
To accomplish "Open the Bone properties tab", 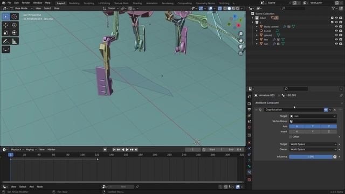I will (249, 166).
